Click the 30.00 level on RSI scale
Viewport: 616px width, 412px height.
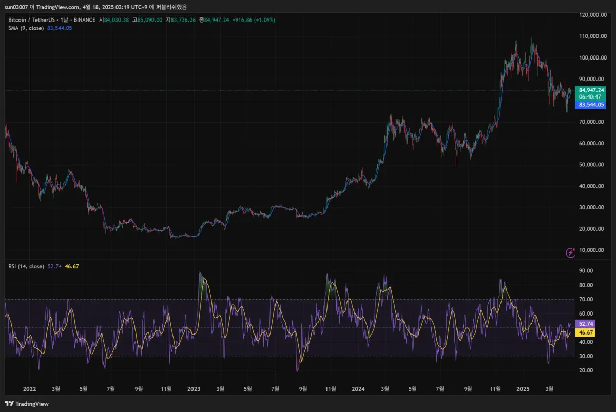586,356
